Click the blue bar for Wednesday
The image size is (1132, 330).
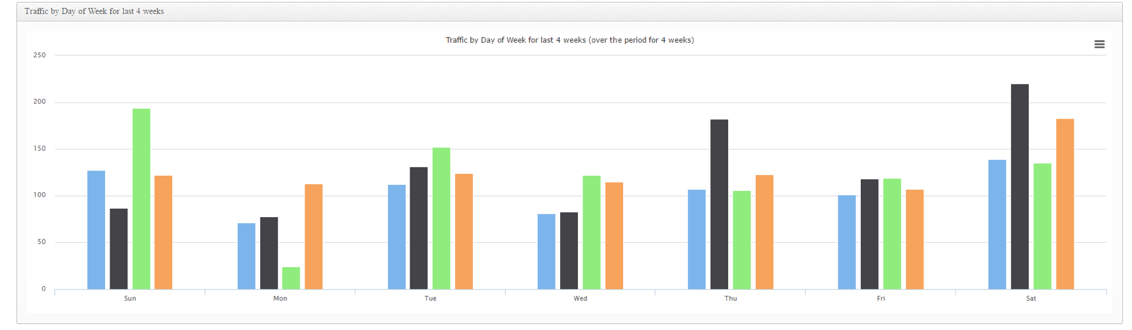[x=546, y=252]
